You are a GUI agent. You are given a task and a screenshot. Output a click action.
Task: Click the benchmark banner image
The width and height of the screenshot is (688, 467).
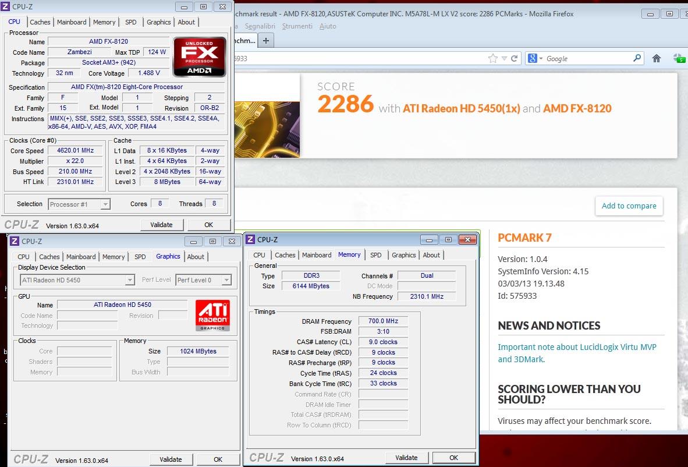267,129
